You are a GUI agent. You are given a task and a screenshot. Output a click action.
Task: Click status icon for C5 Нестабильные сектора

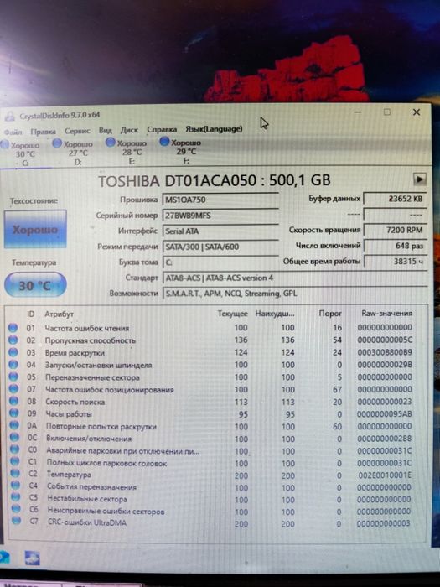click(15, 497)
